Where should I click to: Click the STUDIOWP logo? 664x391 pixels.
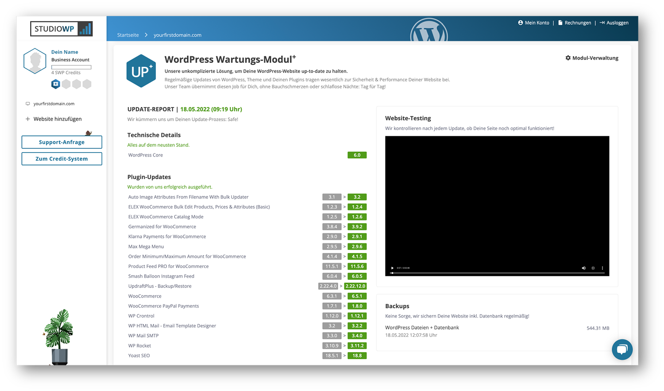pyautogui.click(x=62, y=29)
